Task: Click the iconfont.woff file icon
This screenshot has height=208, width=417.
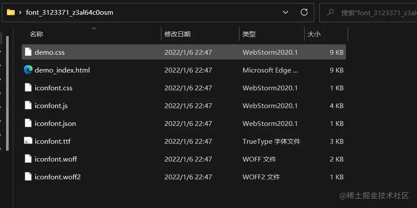Action: tap(28, 159)
